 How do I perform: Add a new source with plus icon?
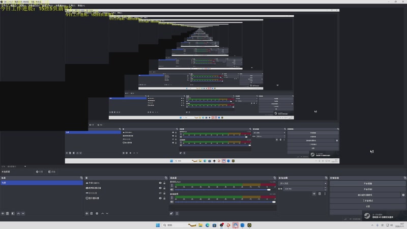86,213
